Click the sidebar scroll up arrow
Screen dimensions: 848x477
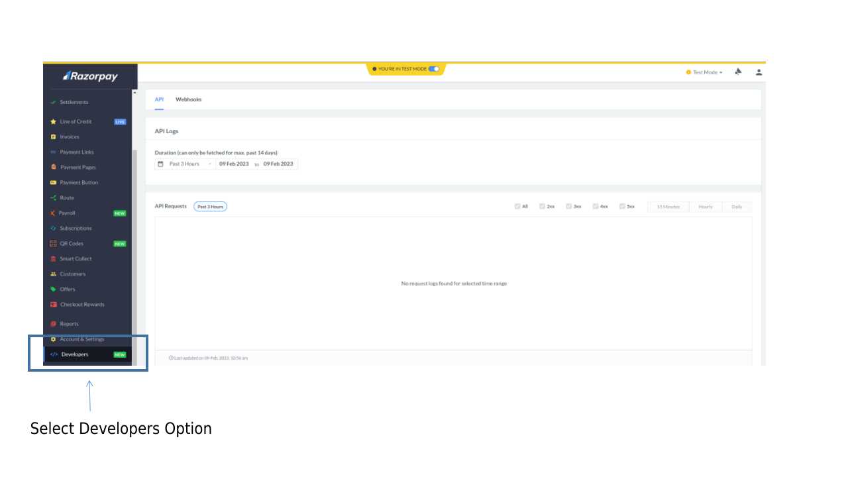134,93
